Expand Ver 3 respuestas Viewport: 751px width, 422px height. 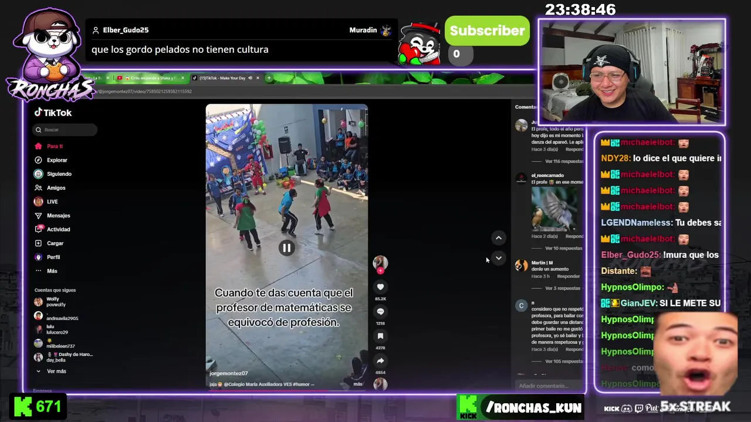[x=563, y=288]
